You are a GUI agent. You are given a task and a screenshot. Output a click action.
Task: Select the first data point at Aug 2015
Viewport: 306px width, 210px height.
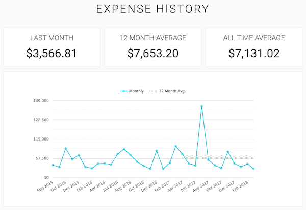(x=53, y=165)
